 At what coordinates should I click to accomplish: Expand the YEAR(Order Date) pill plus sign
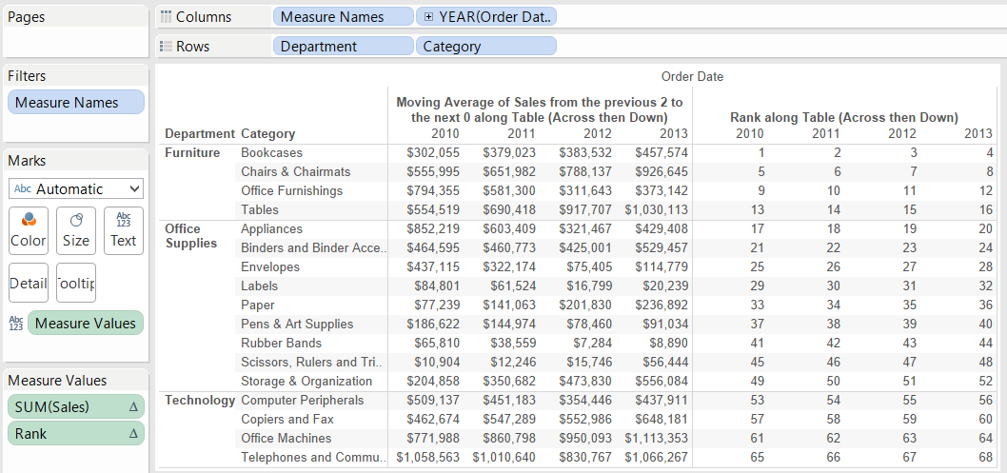428,17
